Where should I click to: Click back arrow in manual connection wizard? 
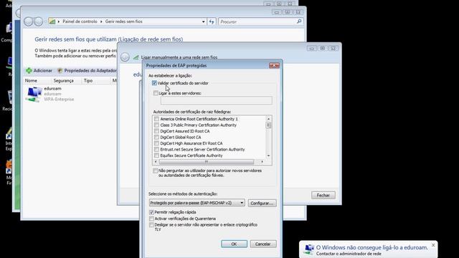(x=125, y=57)
